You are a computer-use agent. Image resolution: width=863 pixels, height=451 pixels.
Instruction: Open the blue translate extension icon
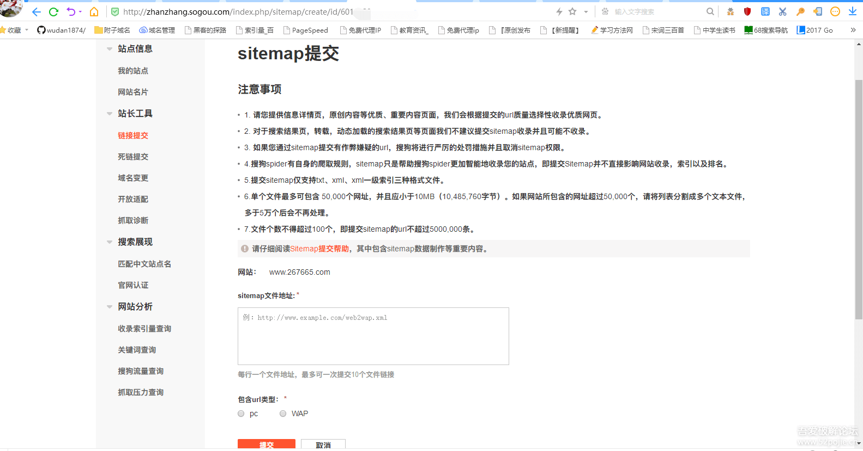(765, 11)
